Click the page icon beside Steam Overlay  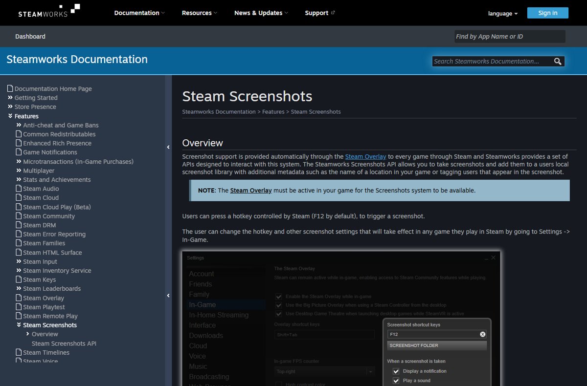point(19,298)
